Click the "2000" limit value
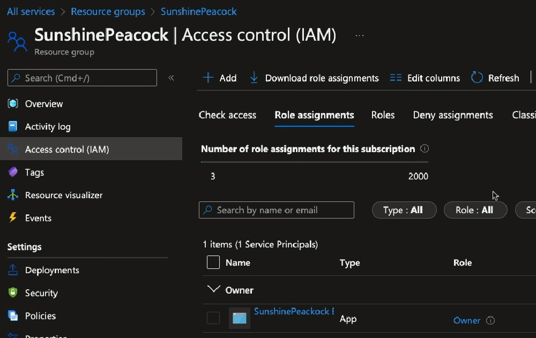 coord(418,176)
